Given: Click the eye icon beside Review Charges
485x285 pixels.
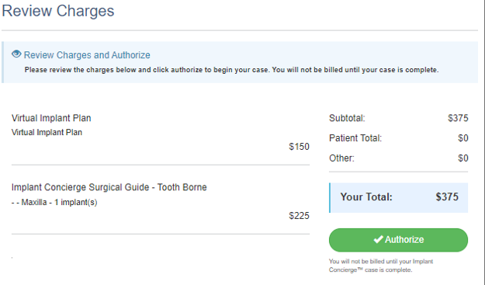Looking at the screenshot, I should [16, 54].
